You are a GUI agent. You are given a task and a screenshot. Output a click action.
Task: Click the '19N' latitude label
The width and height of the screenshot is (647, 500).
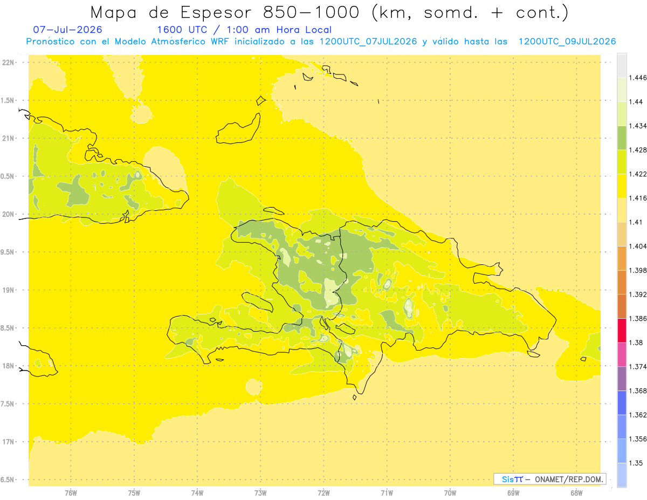tap(8, 290)
